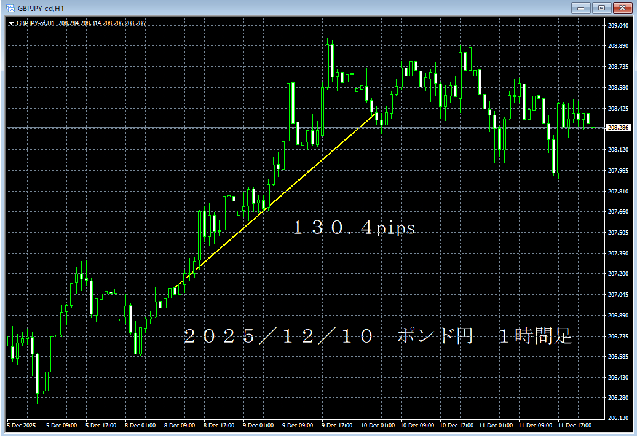Click the '9 Dec 17:00' time axis label
This screenshot has width=637, height=436.
click(337, 426)
